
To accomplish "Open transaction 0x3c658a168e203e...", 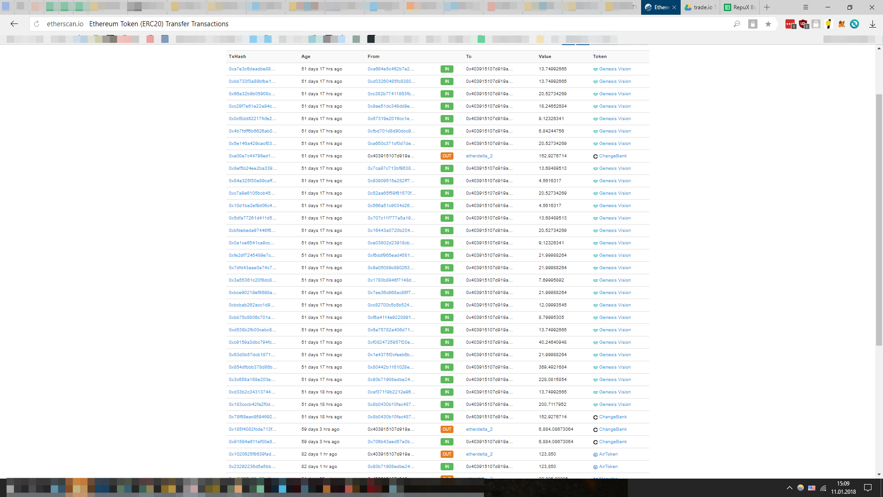I will 252,380.
